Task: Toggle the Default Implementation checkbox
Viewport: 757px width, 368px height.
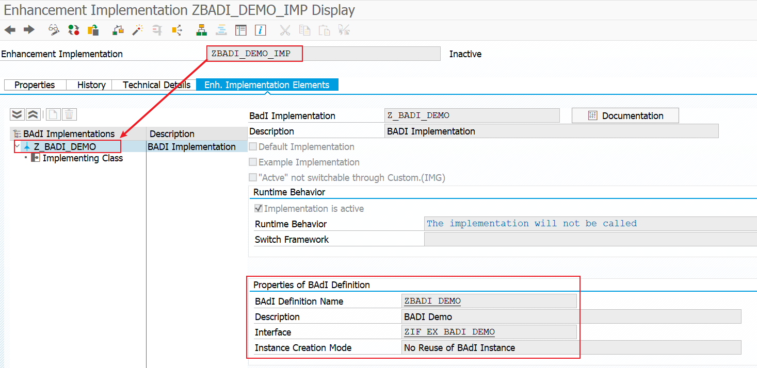Action: pos(253,147)
